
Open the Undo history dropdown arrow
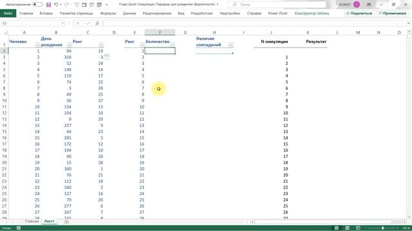point(61,4)
